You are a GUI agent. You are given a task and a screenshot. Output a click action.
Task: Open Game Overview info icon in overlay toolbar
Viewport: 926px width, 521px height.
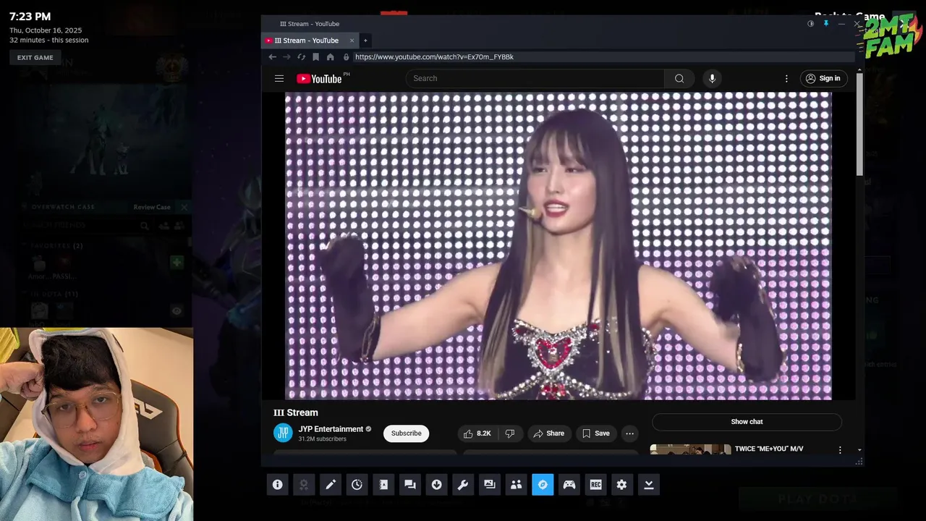tap(277, 485)
